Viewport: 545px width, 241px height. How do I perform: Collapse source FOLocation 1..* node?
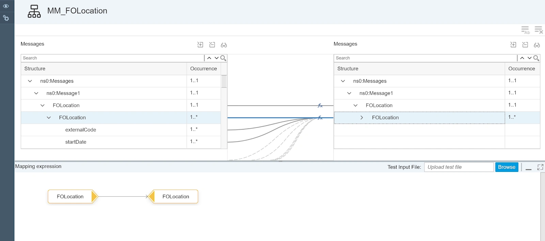[49, 118]
